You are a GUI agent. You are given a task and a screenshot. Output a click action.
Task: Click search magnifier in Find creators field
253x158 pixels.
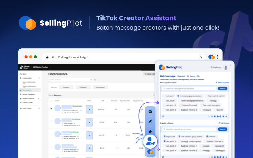click(91, 80)
